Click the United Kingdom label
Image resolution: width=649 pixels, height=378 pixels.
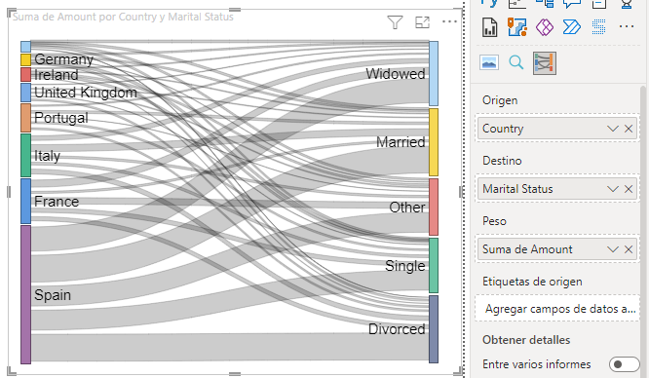(x=86, y=93)
